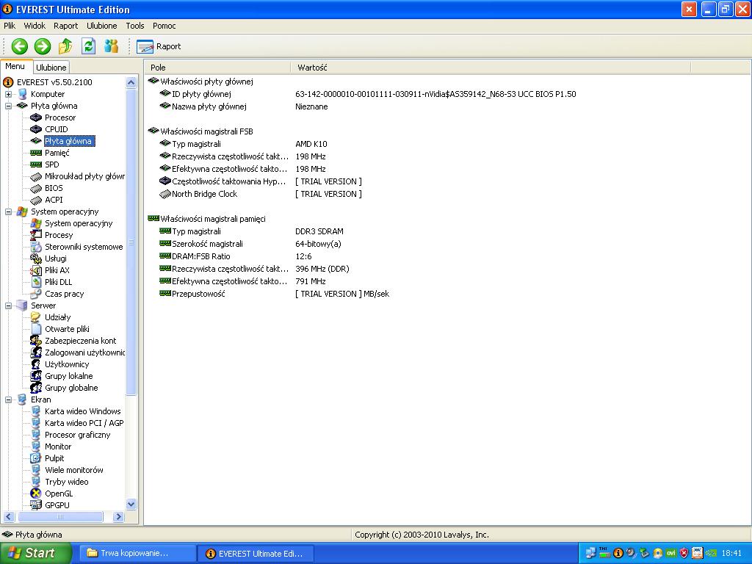
Task: Select the Pamięć memory icon in tree
Action: coord(36,153)
